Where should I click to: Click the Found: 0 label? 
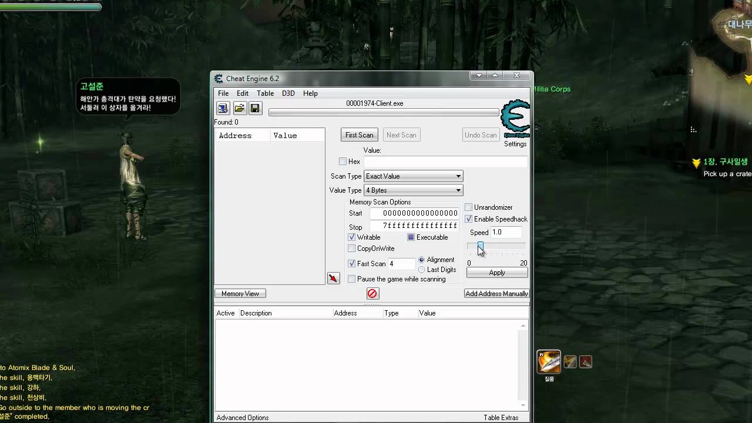coord(226,122)
